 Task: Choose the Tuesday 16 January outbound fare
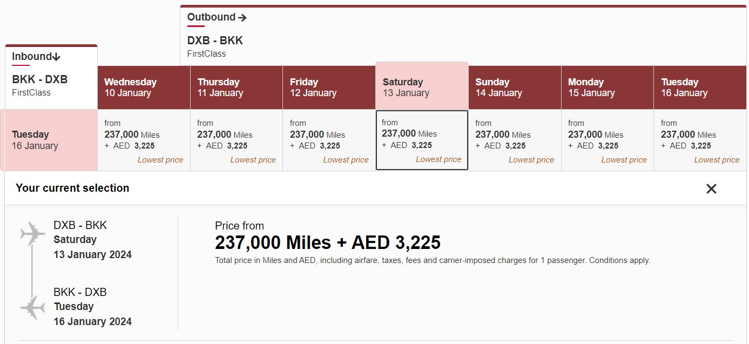click(x=701, y=140)
